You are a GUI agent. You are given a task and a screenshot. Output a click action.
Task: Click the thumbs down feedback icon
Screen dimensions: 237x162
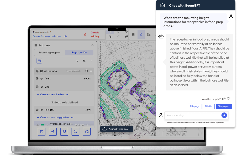(229, 99)
